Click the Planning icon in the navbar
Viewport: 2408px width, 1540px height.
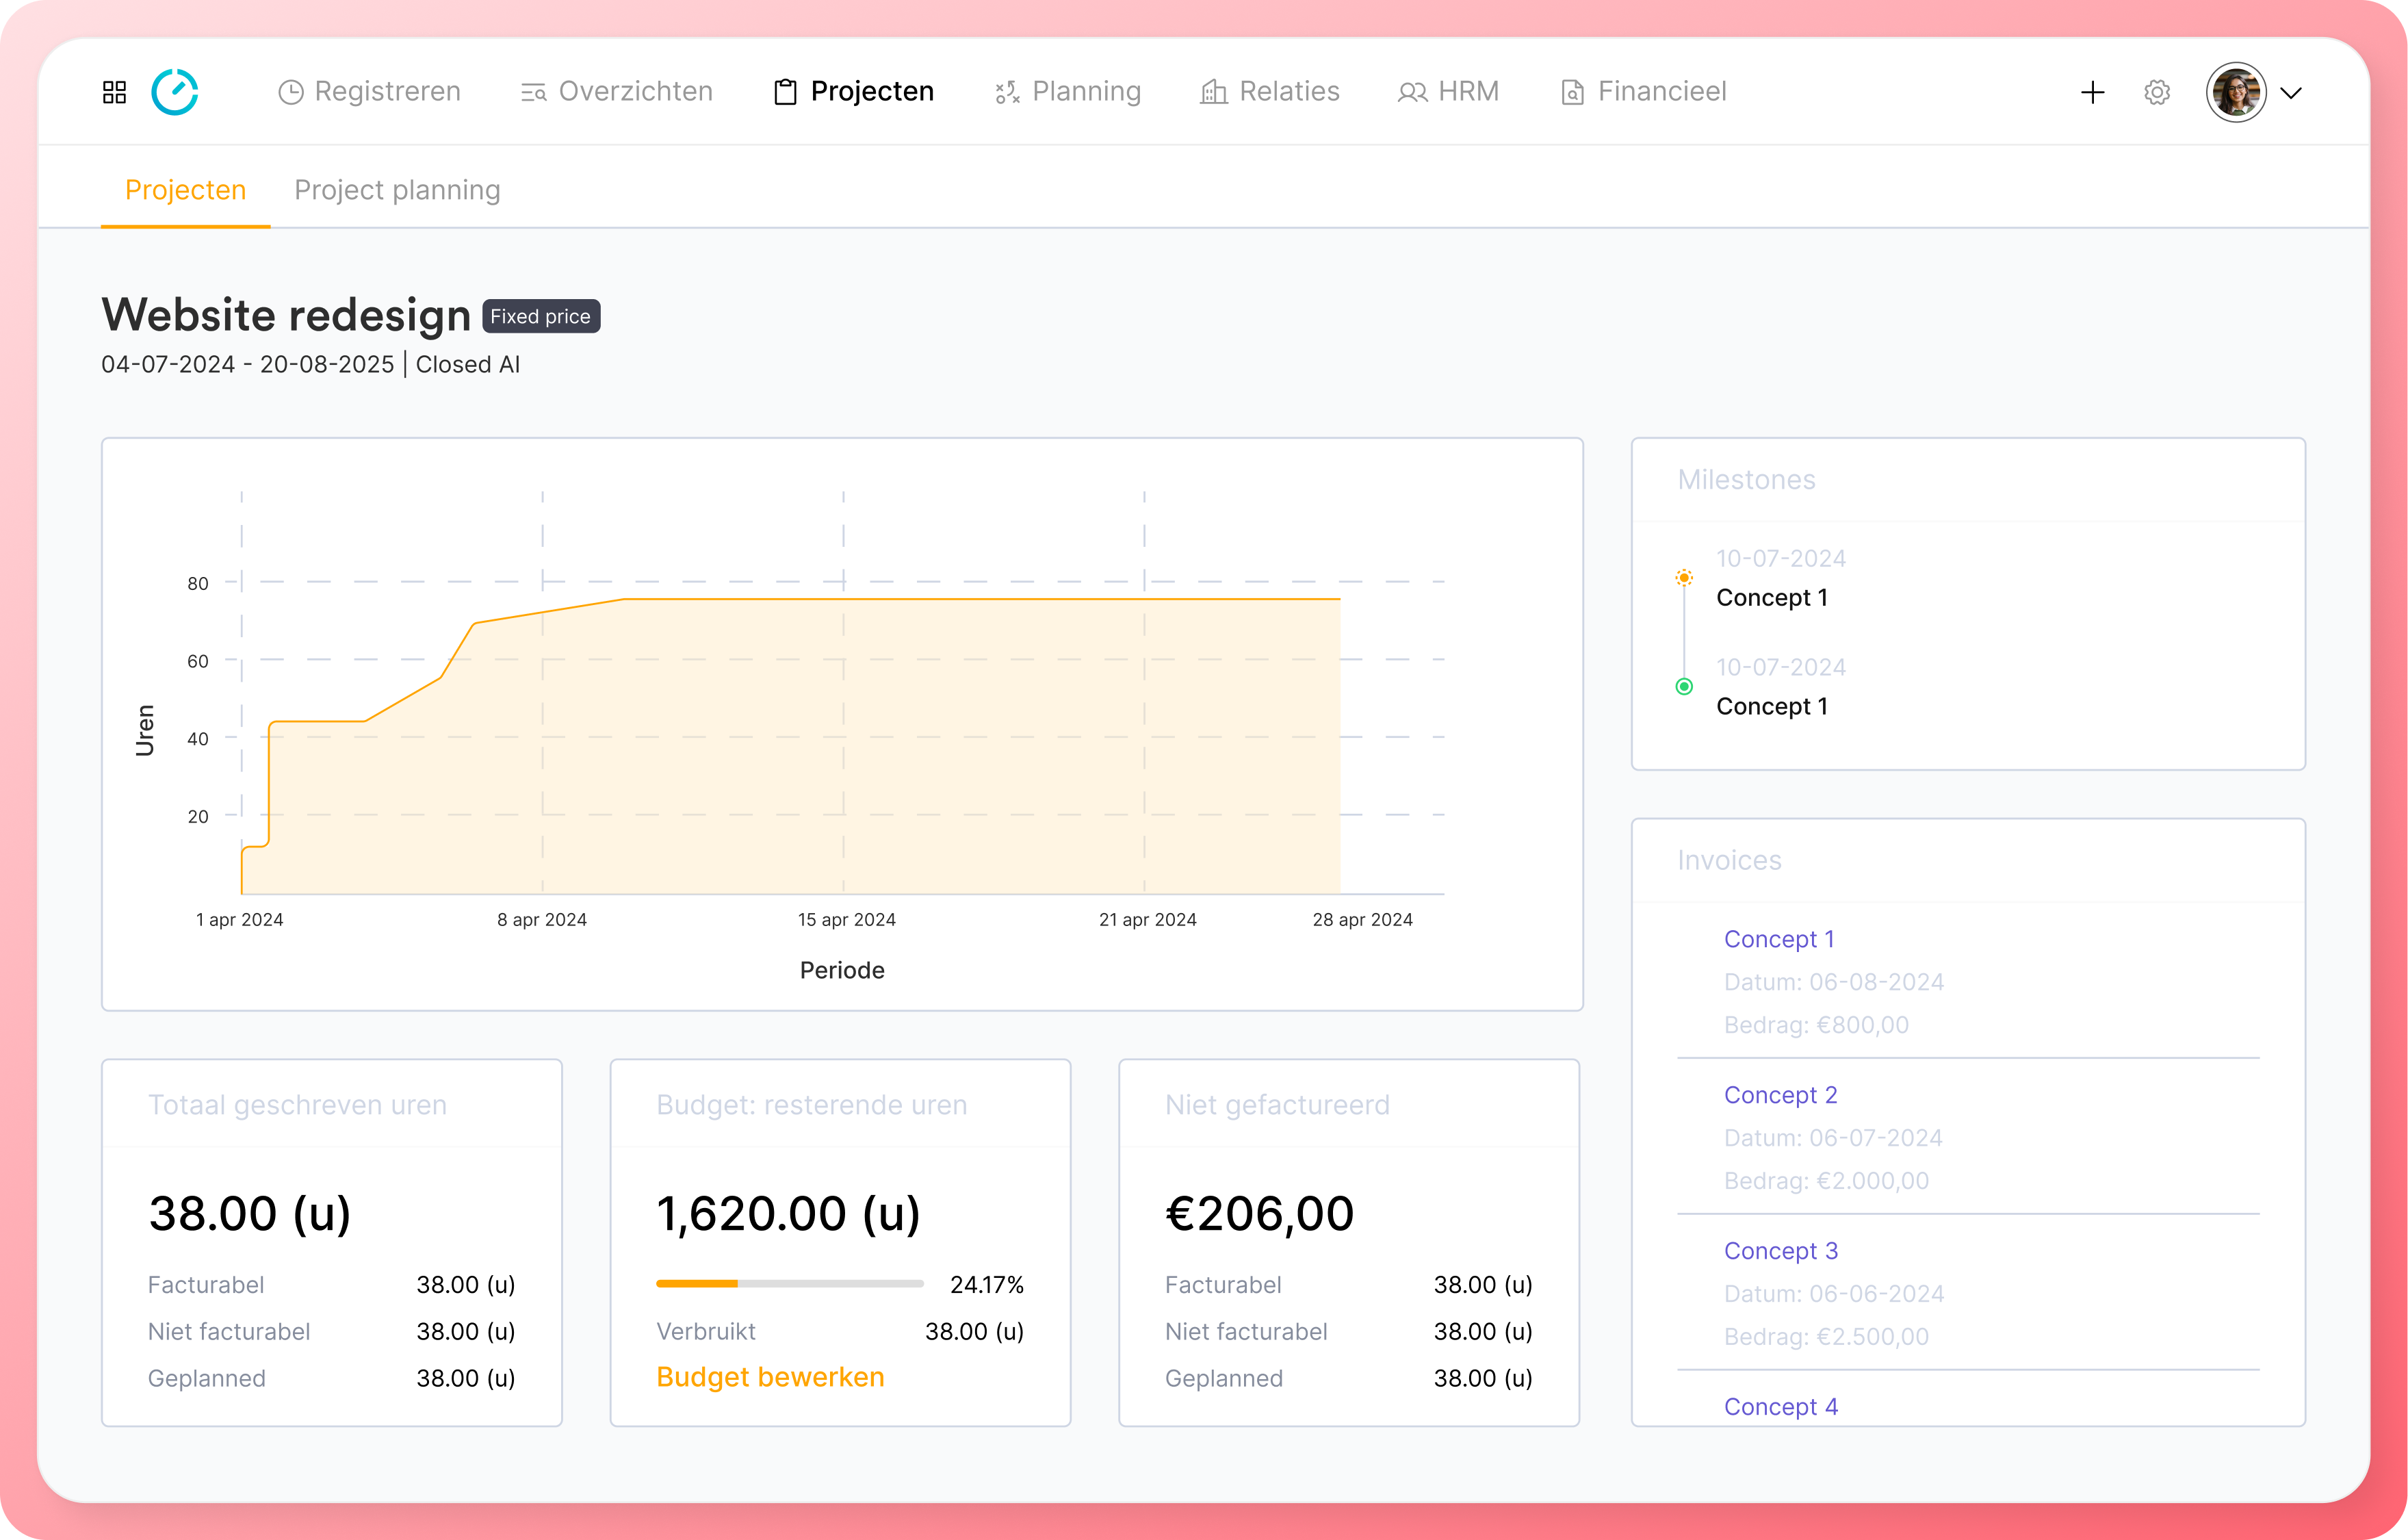coord(1006,91)
